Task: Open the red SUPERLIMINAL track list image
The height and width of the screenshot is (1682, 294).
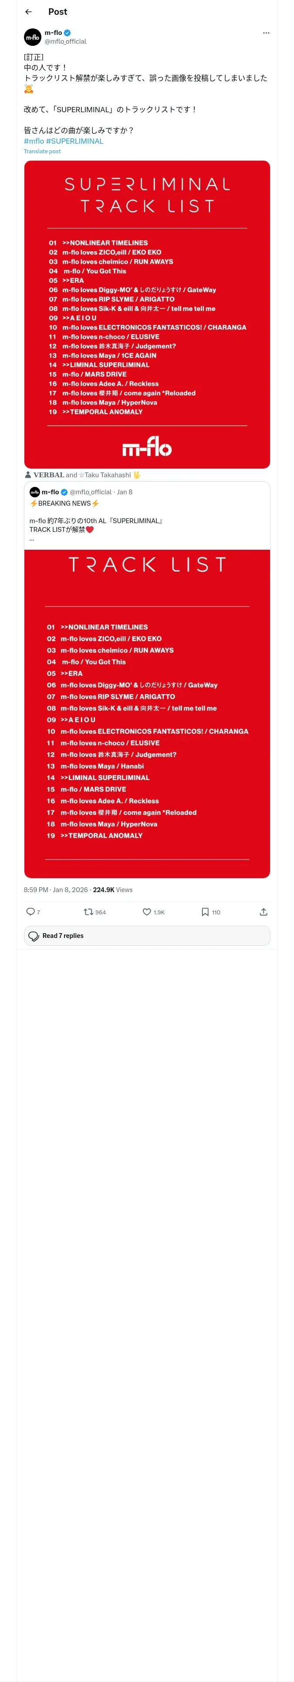Action: (147, 314)
